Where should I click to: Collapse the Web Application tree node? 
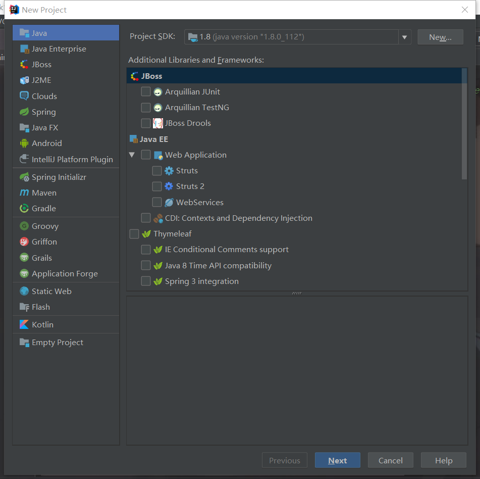click(x=132, y=155)
